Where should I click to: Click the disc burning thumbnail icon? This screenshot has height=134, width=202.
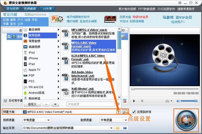[110, 19]
